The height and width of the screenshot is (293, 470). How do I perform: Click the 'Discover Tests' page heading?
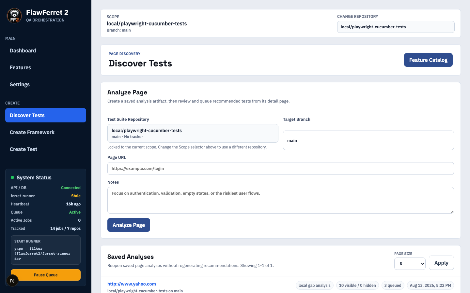140,63
